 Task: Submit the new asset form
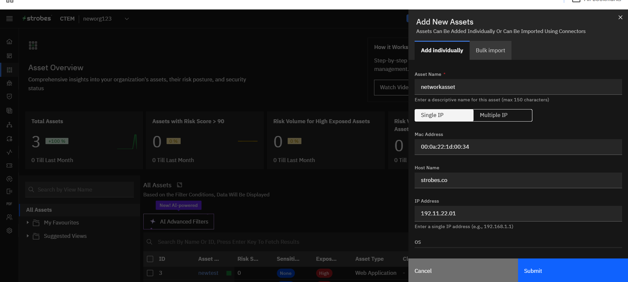(573, 271)
